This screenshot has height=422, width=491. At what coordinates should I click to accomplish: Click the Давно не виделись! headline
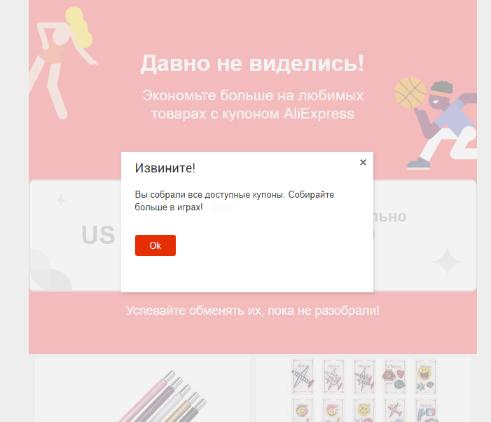point(252,64)
